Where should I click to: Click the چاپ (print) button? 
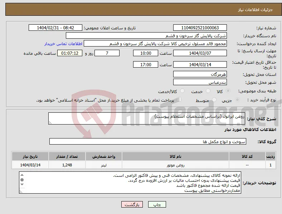click(157, 204)
